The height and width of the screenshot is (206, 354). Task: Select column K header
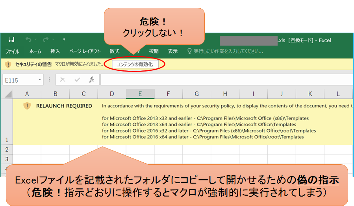point(310,94)
